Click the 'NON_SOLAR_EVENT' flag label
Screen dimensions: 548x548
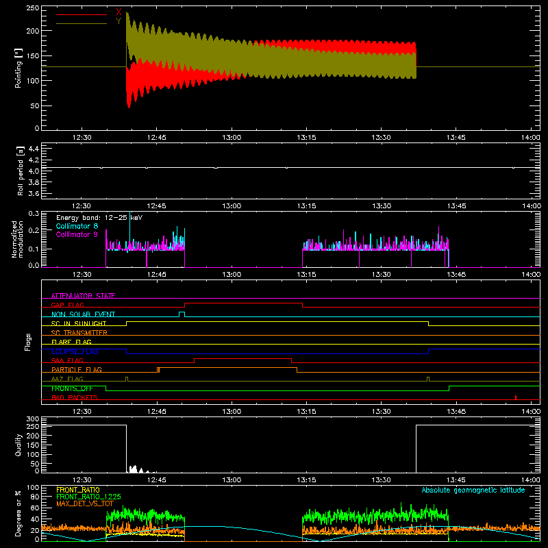click(x=83, y=314)
